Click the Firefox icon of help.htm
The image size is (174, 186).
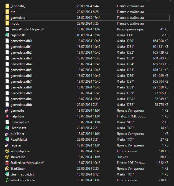click(7, 116)
